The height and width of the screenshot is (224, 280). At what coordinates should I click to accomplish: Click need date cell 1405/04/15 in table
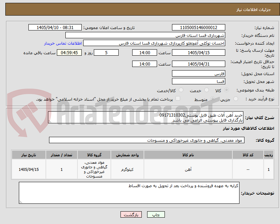point(29,169)
